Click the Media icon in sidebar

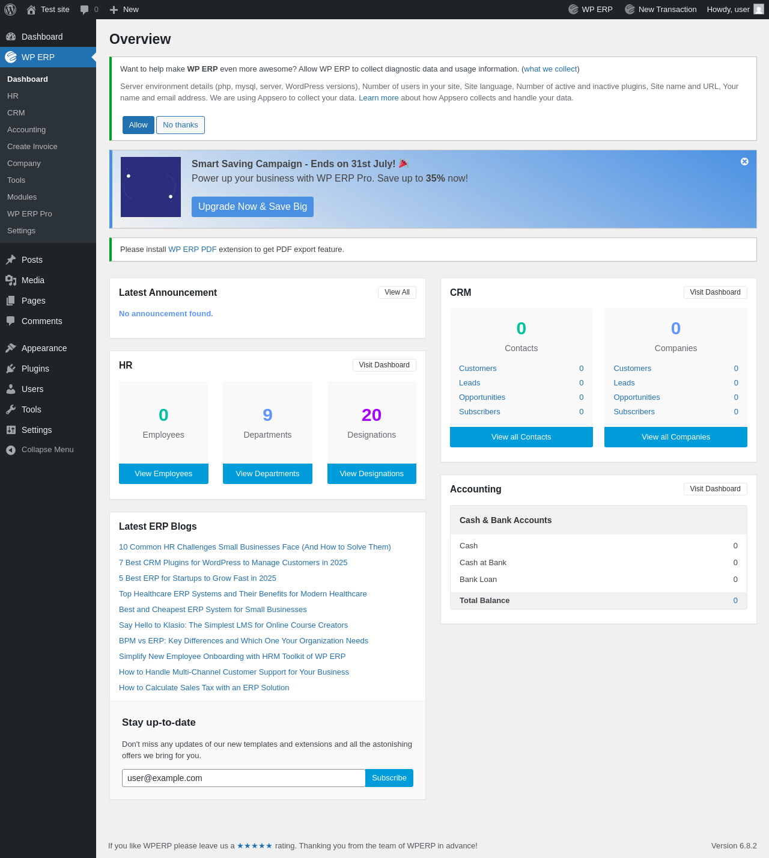point(11,280)
